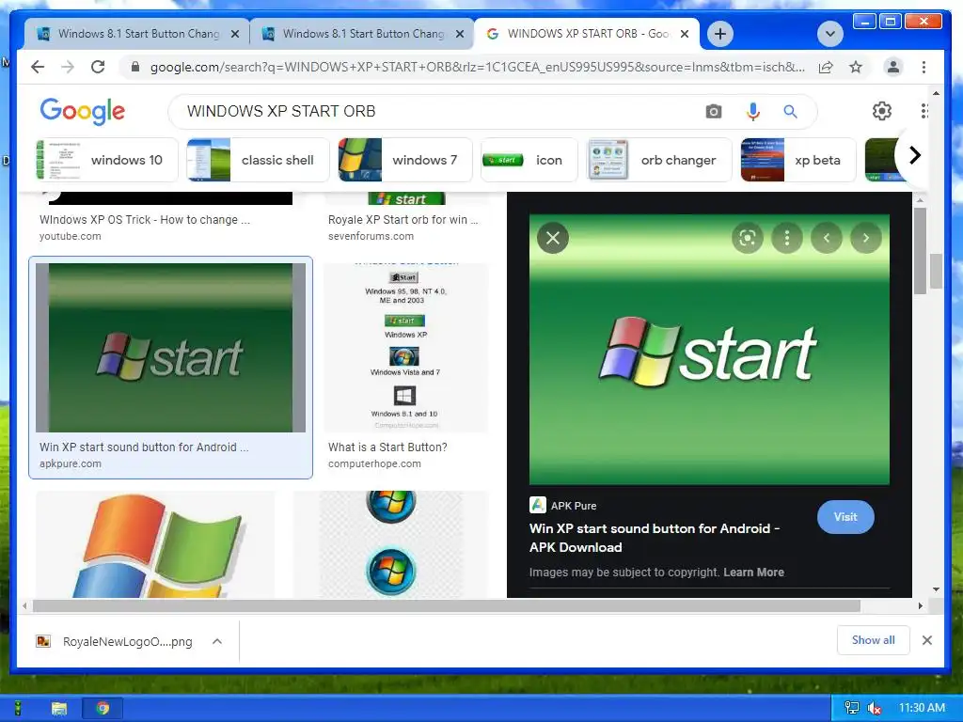Filter results by classic shell chip
Screen dimensions: 963x722
pos(258,160)
